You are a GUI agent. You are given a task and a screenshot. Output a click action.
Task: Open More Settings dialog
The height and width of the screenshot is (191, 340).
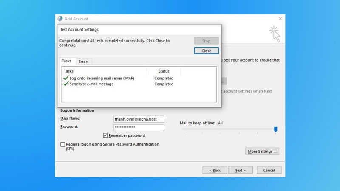pos(262,152)
